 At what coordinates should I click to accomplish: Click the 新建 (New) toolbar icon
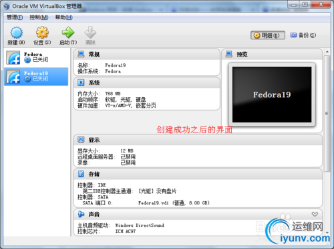tap(16, 33)
